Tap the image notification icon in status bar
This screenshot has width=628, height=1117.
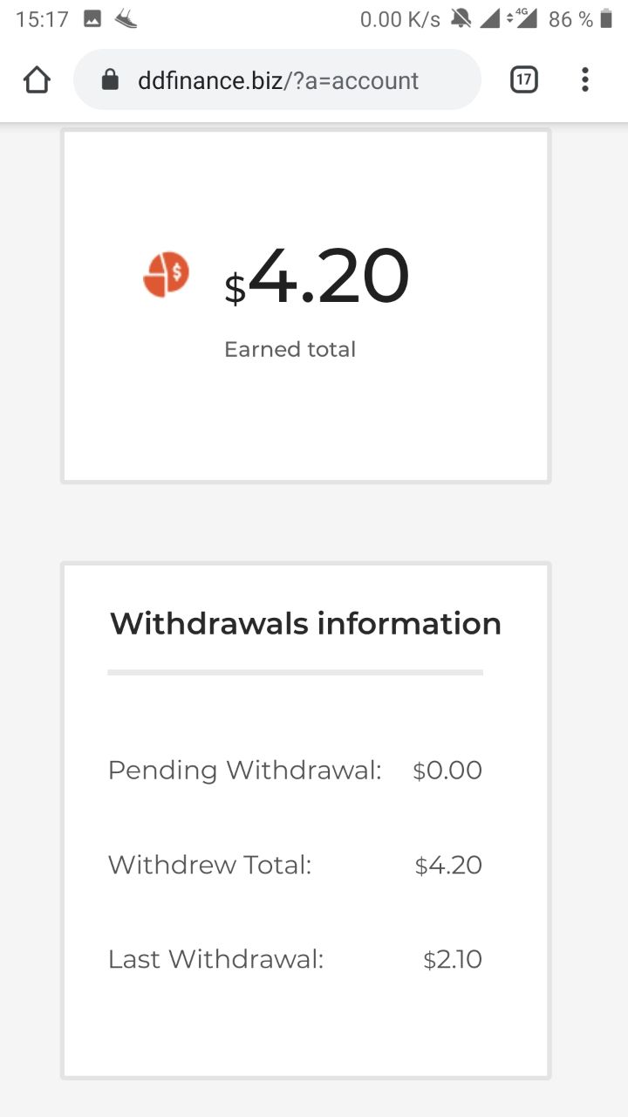coord(92,19)
